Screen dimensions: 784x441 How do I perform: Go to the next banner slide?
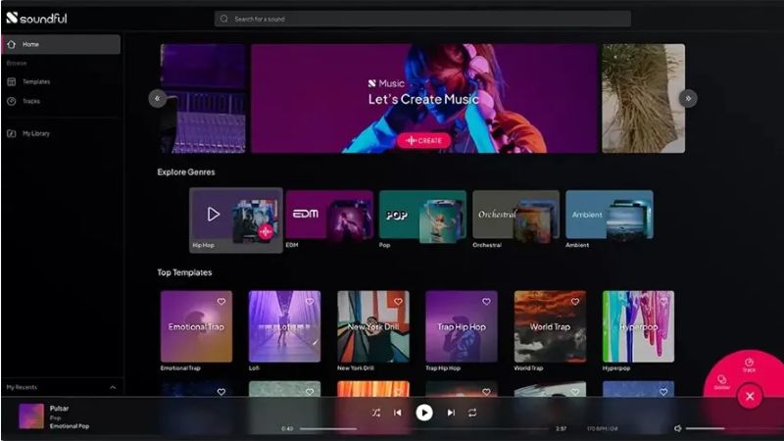[x=688, y=98]
